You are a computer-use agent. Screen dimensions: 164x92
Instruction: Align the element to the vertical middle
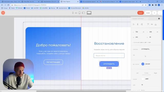[152, 24]
